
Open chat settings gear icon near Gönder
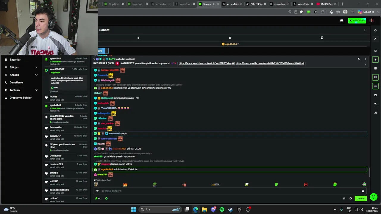click(x=351, y=198)
